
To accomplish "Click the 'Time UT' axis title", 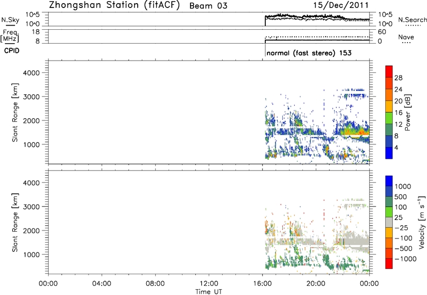I will [209, 291].
